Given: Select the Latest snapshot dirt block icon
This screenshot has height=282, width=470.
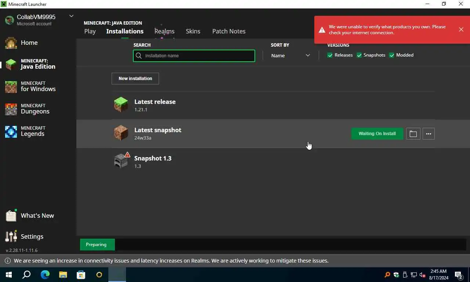Looking at the screenshot, I should [x=121, y=133].
